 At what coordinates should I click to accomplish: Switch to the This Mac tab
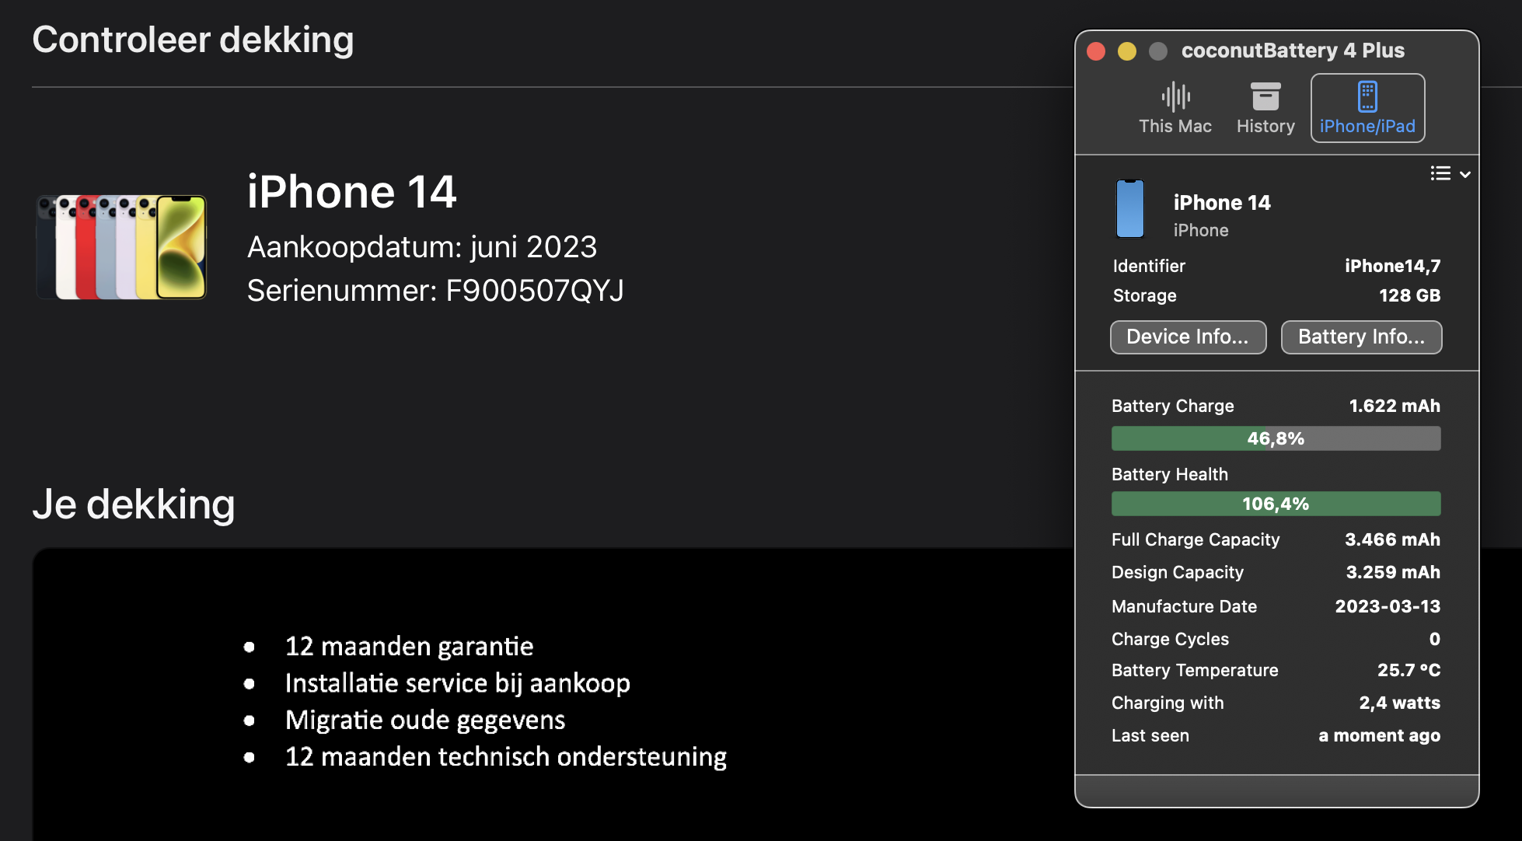click(1175, 108)
